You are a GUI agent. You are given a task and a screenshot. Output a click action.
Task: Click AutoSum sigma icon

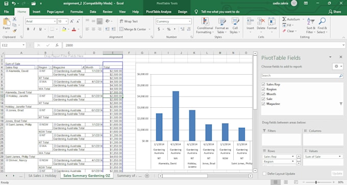click(x=284, y=19)
